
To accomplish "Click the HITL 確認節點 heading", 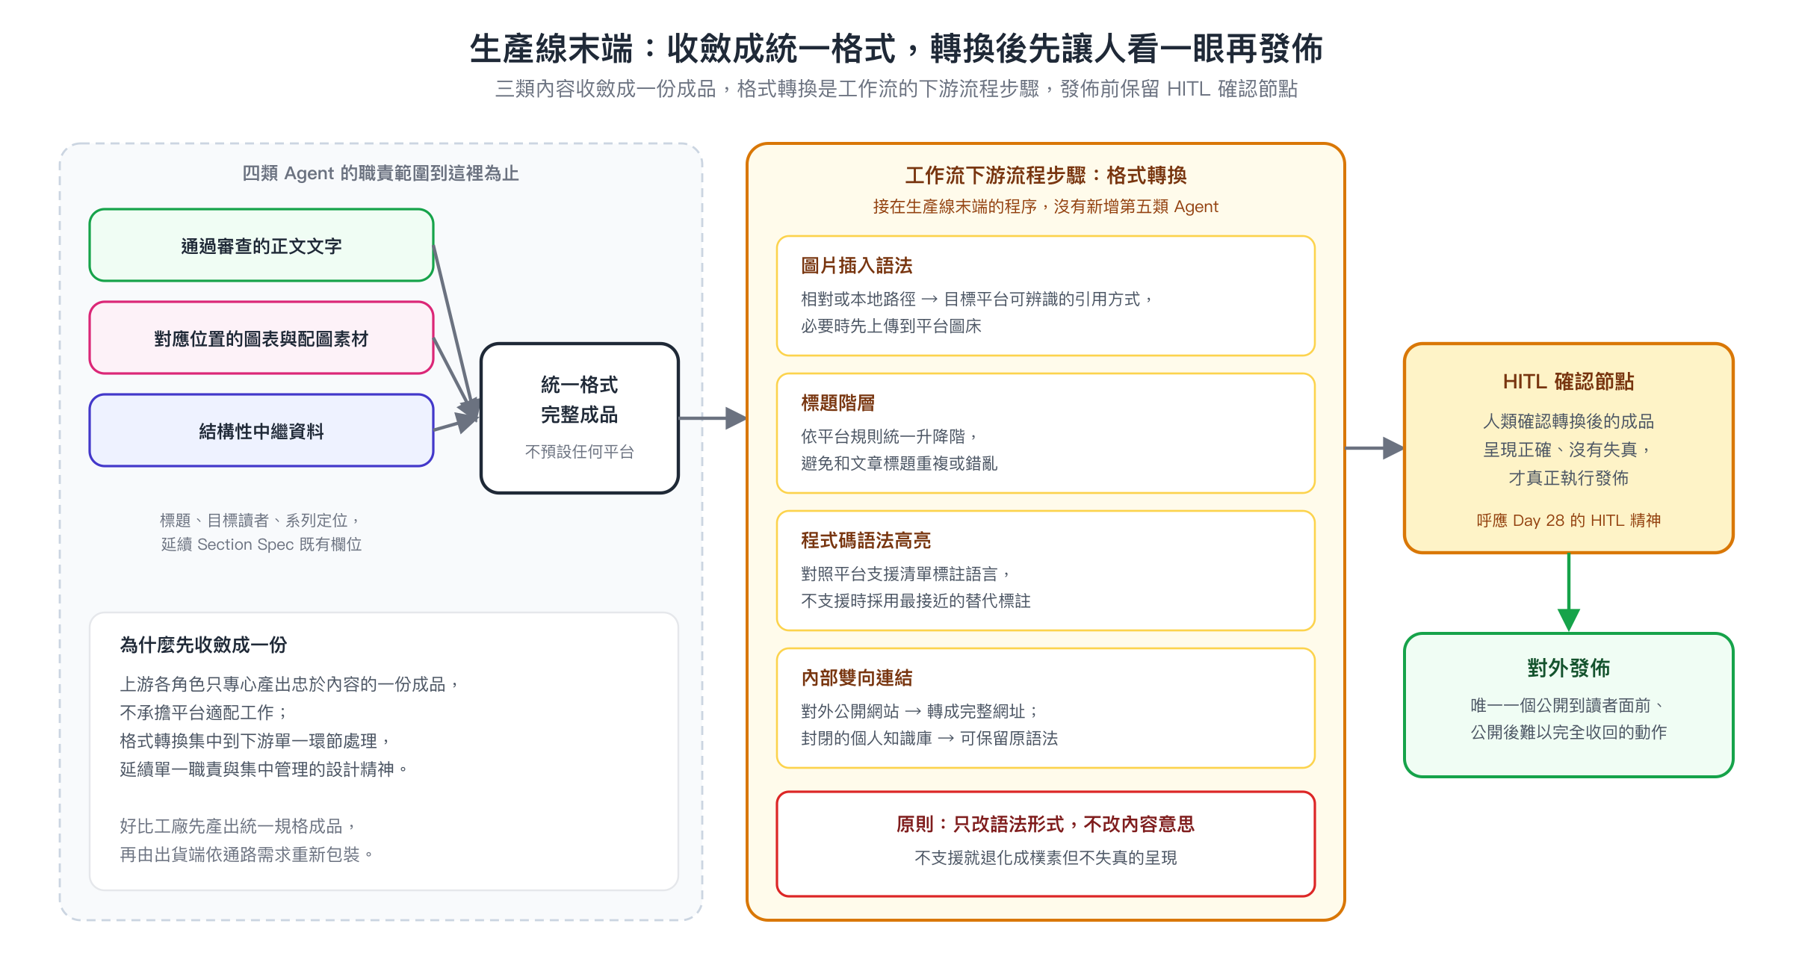I will tap(1569, 382).
